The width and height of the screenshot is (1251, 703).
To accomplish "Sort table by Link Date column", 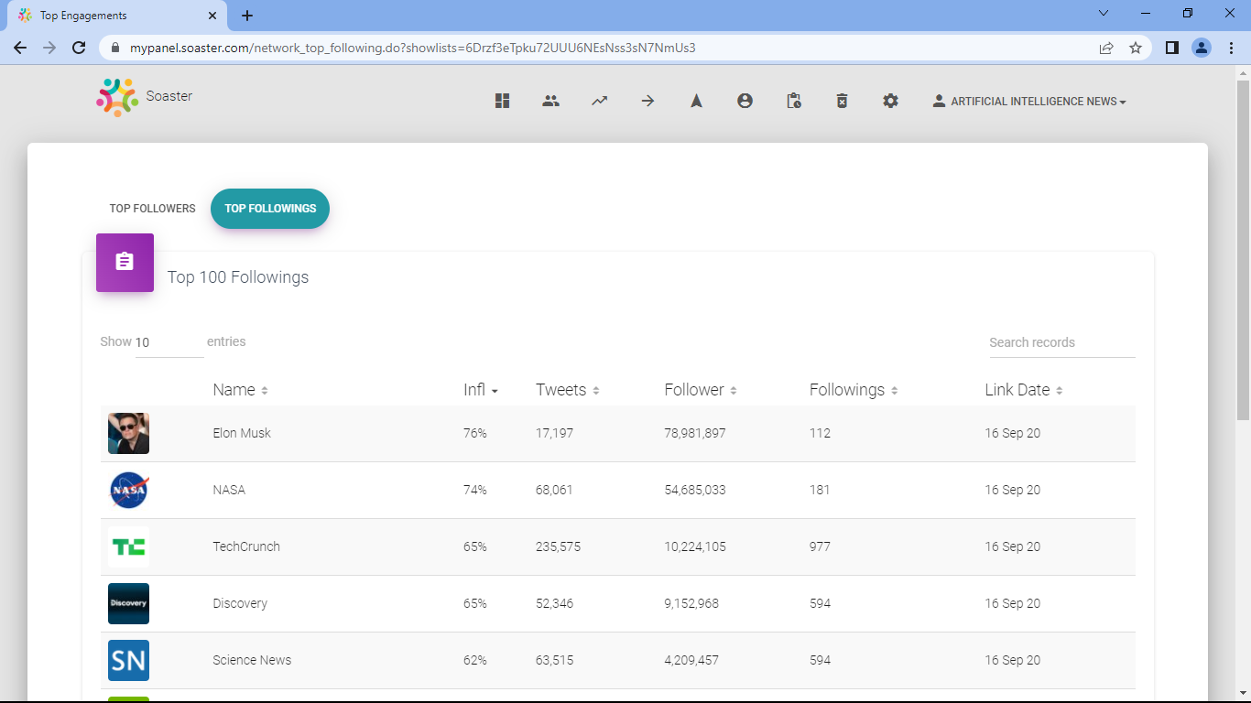I will coord(1024,390).
